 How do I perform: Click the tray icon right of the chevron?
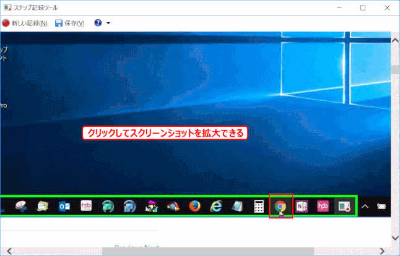pos(381,207)
